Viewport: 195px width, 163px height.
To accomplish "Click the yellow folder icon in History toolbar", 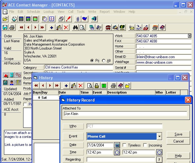I will coord(127,86).
